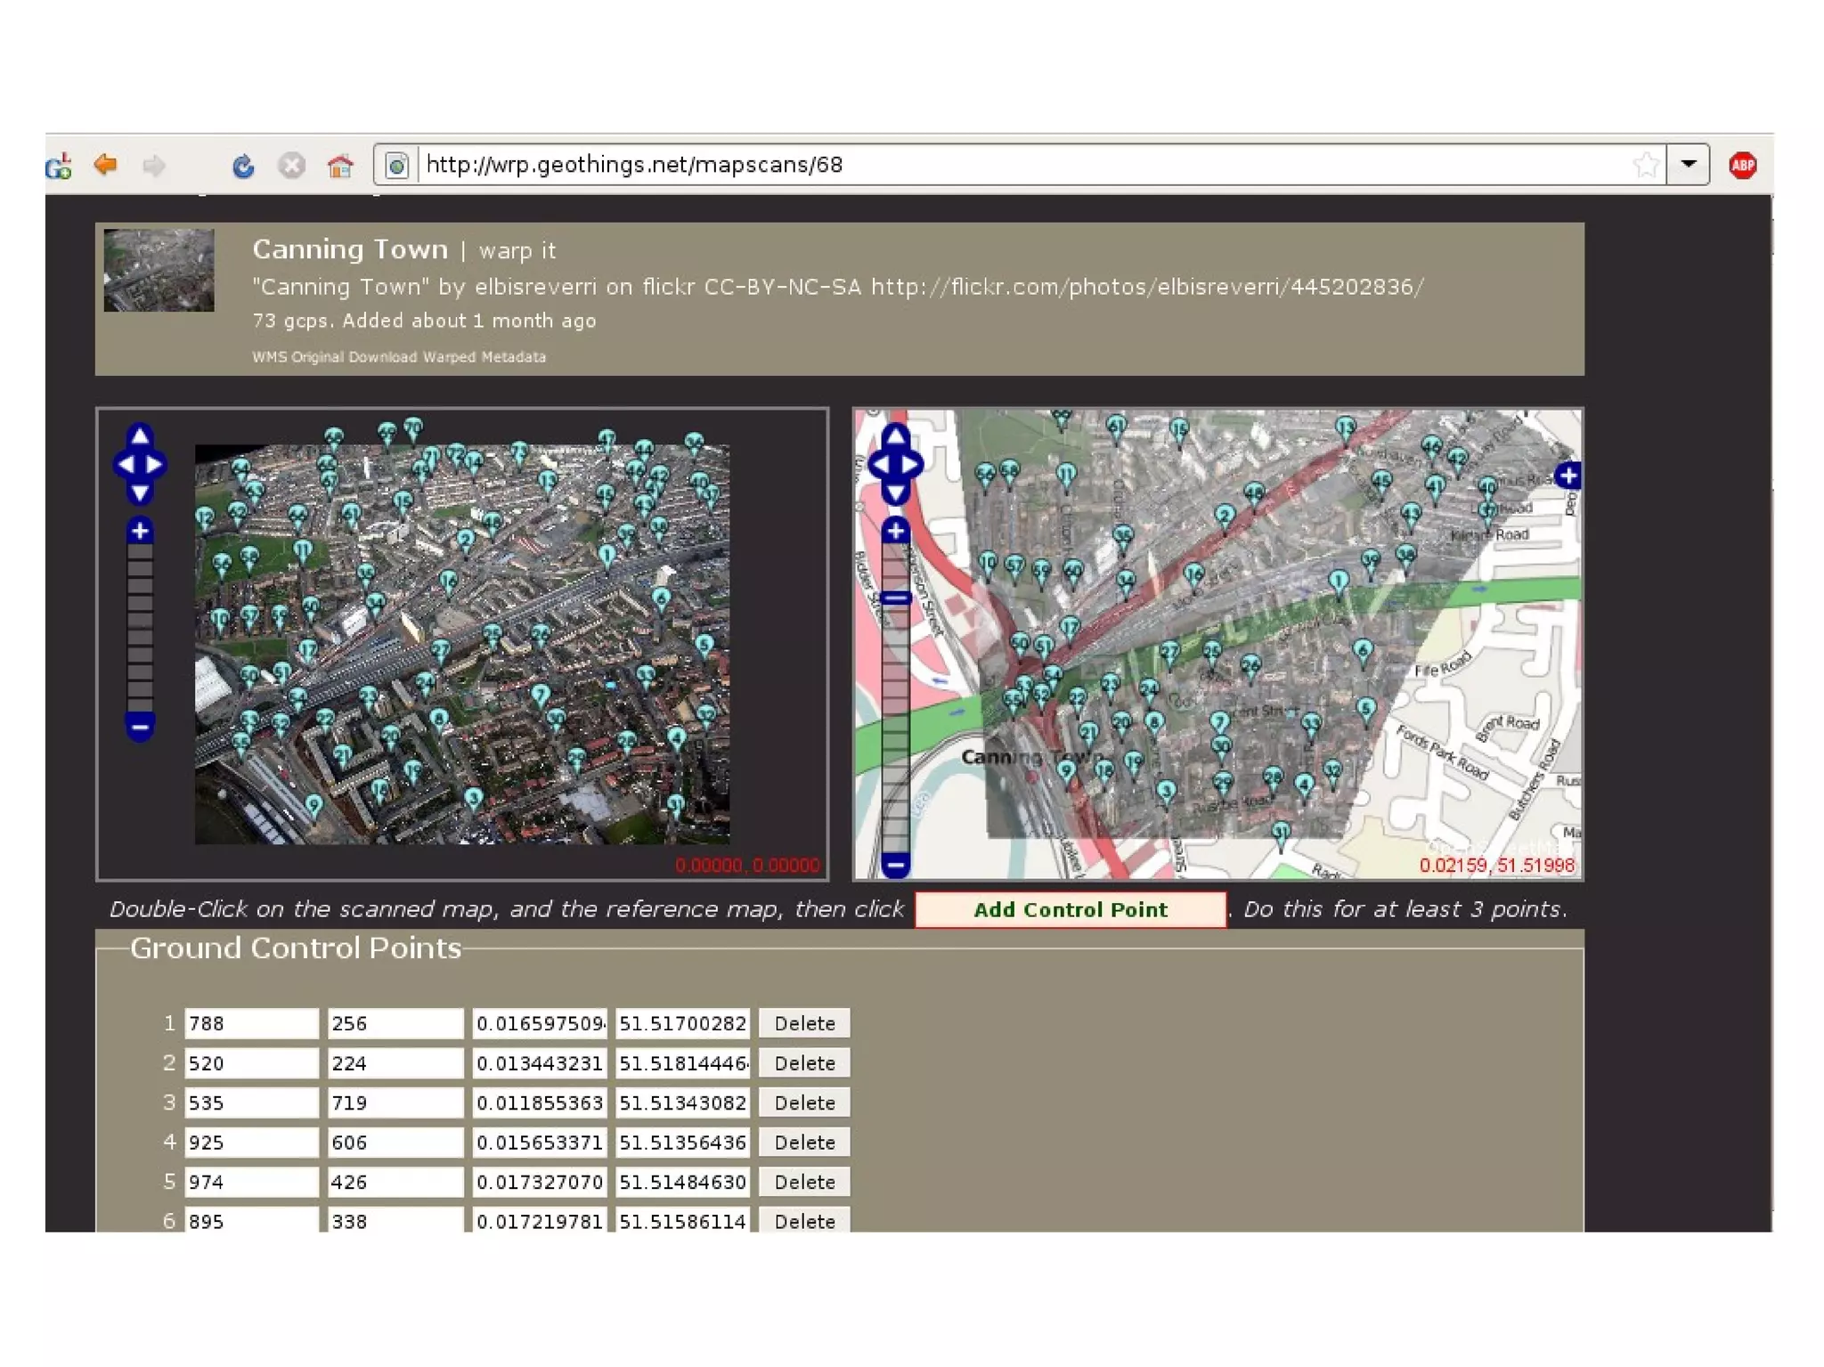The height and width of the screenshot is (1367, 1824).
Task: Open the URL history dropdown arrow
Action: click(1688, 165)
